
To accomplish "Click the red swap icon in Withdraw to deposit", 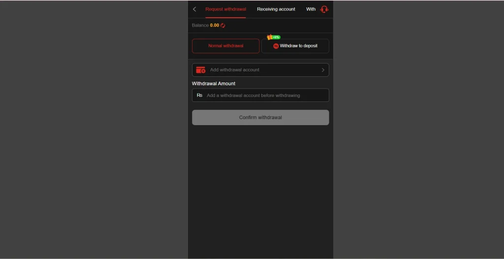I will [276, 46].
